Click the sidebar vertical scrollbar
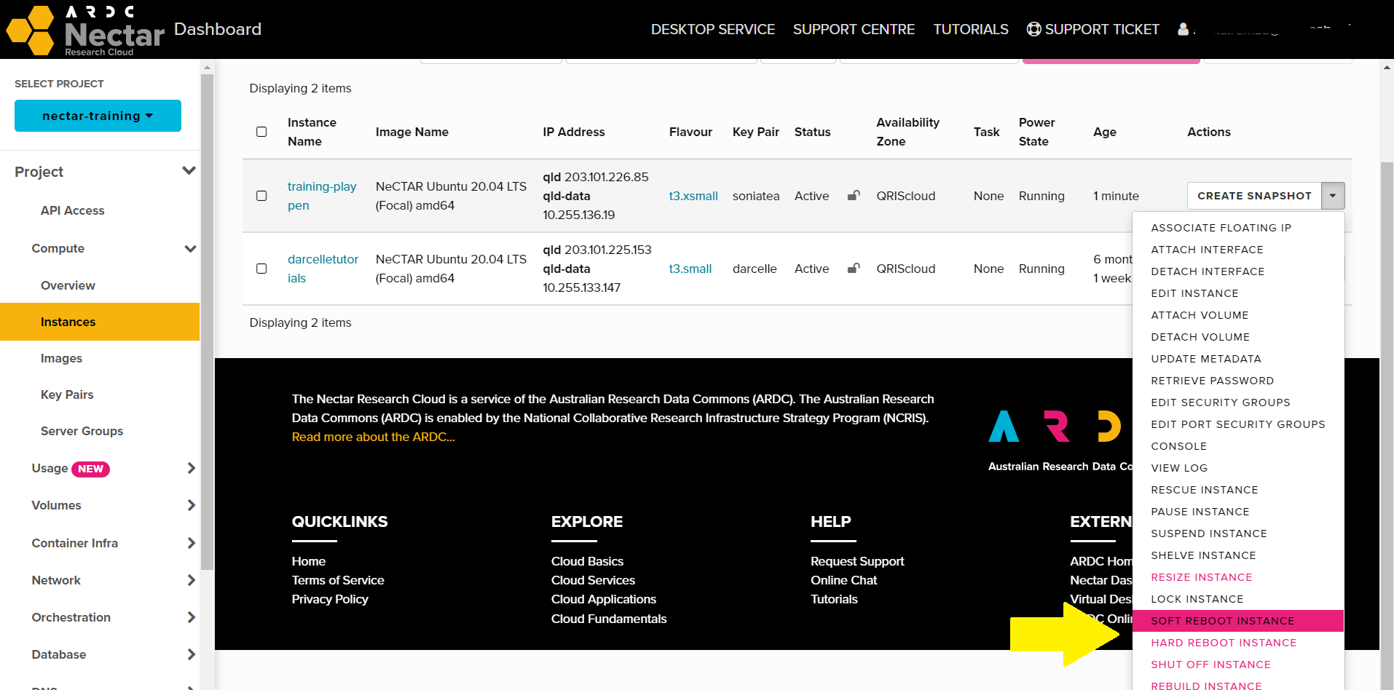 tap(207, 320)
